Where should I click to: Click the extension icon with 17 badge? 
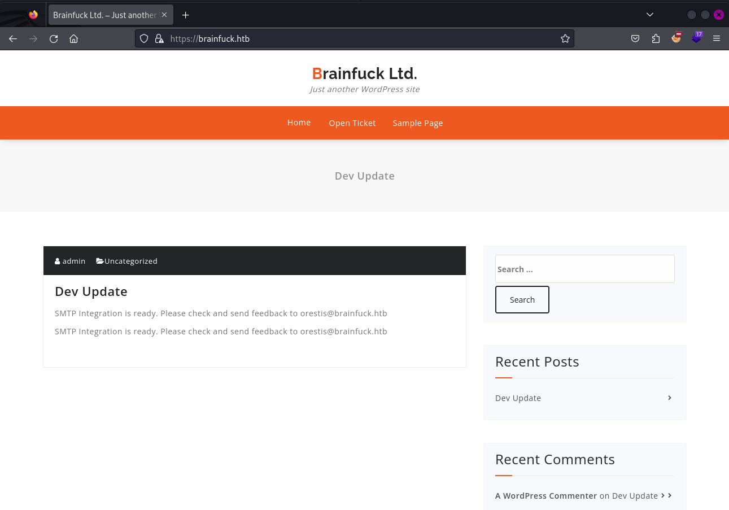(x=697, y=38)
